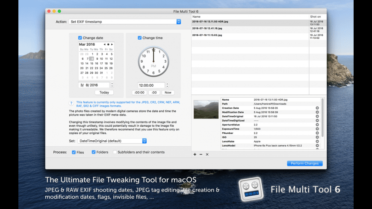The width and height of the screenshot is (372, 209).
Task: Open the help question mark icon
Action: point(71,103)
